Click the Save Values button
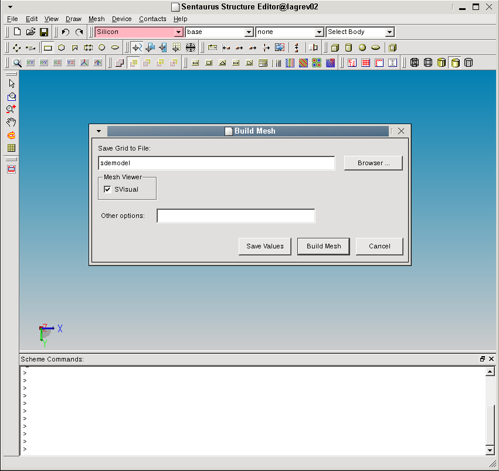This screenshot has height=471, width=499. point(264,246)
